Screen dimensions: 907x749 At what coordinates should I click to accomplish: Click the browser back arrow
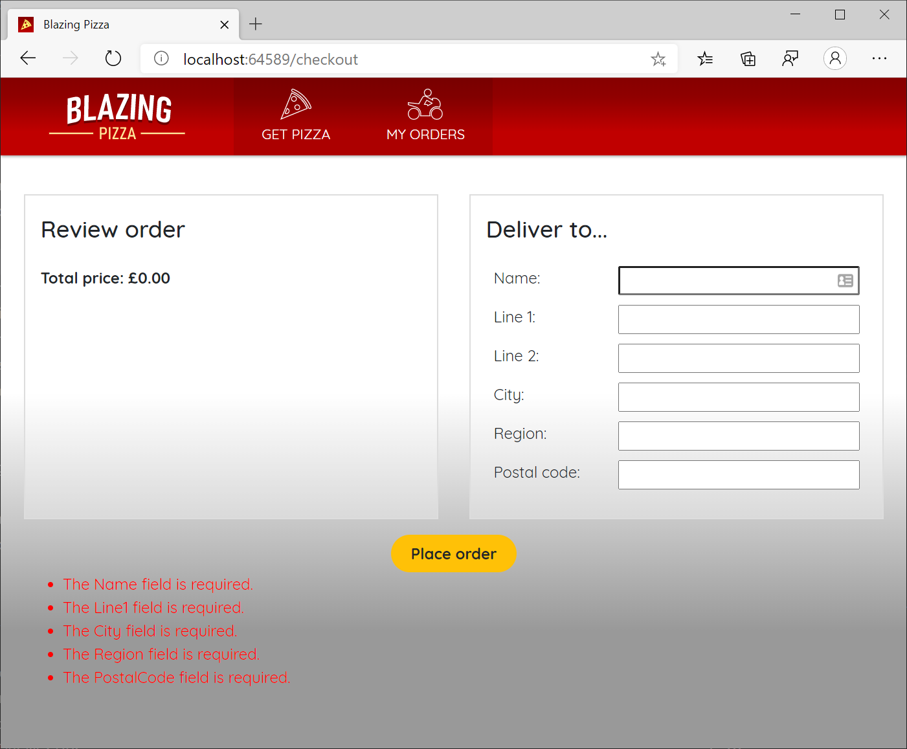click(28, 59)
